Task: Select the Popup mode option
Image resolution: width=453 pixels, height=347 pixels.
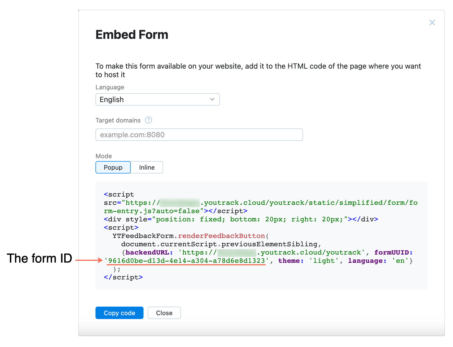Action: point(113,167)
